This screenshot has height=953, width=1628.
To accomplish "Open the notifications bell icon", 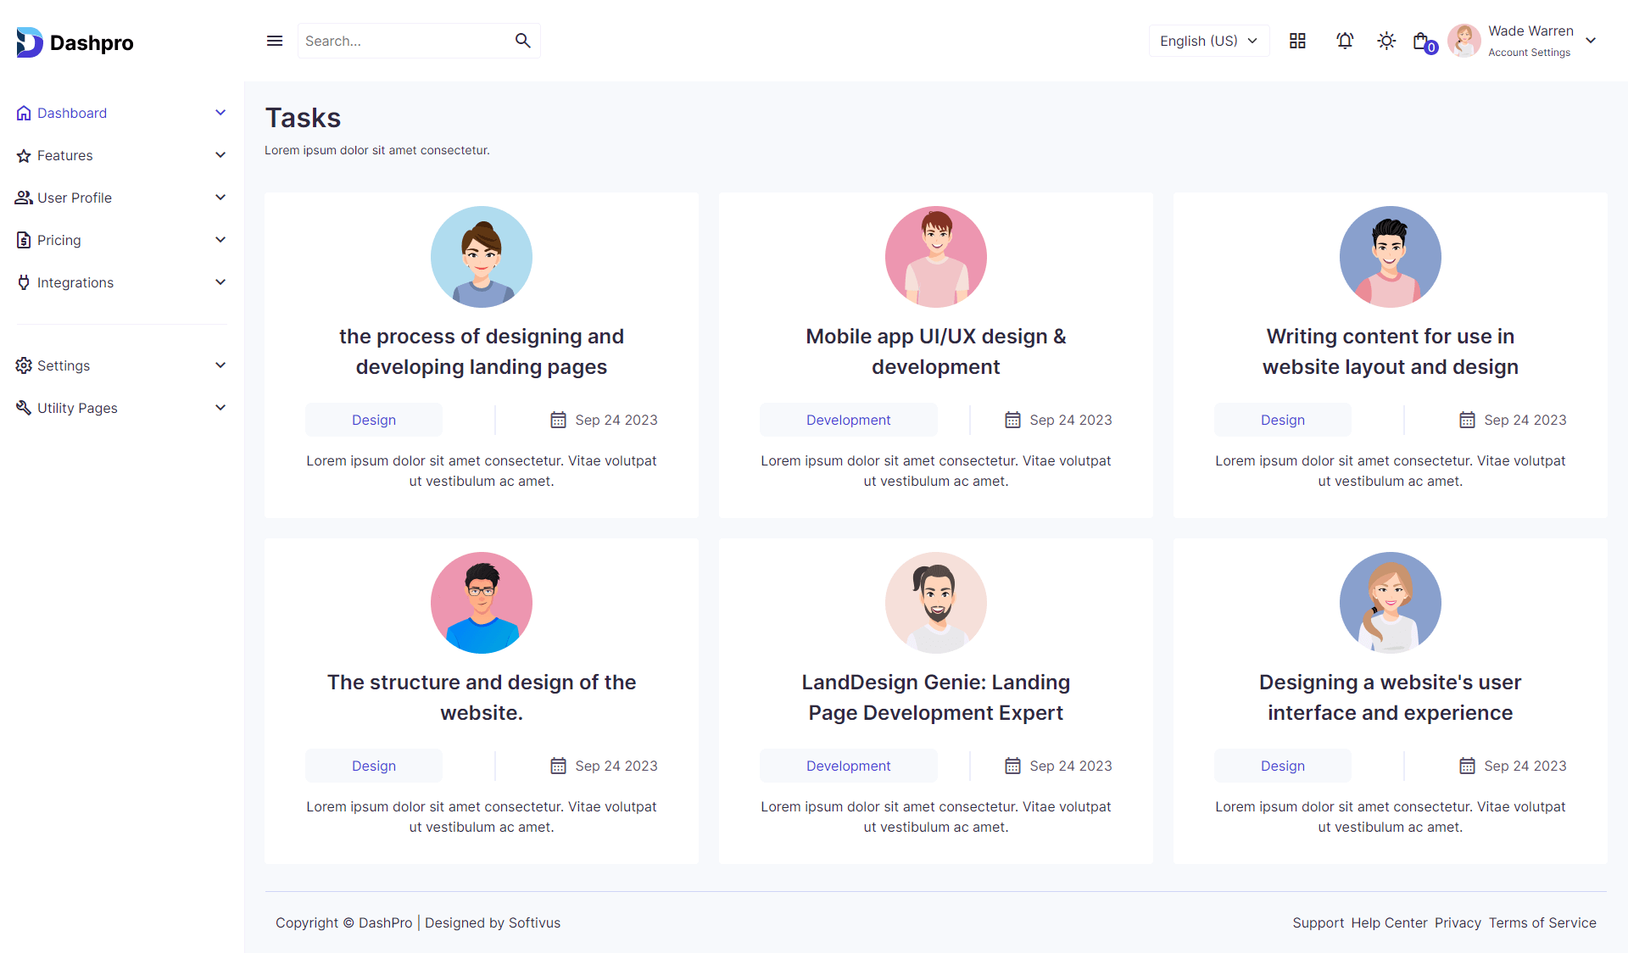I will (x=1345, y=41).
